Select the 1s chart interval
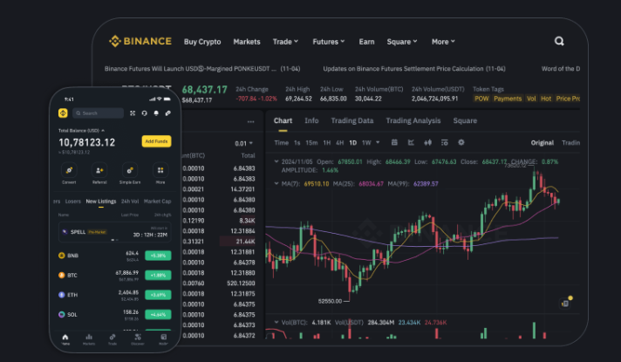 pos(297,142)
